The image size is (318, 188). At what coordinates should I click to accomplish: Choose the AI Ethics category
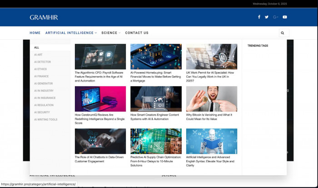pyautogui.click(x=40, y=69)
